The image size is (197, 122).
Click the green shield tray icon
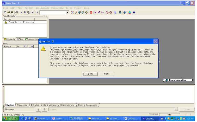point(181,119)
